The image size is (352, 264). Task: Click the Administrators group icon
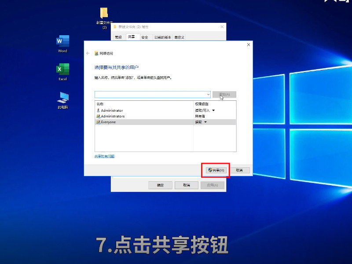click(x=98, y=116)
